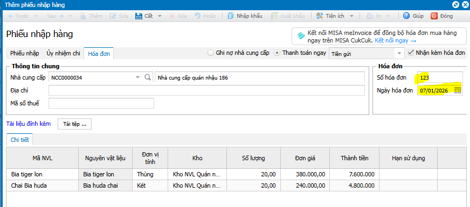Expand the Trước dropdown arrow
Image resolution: width=470 pixels, height=207 pixels.
36,16
